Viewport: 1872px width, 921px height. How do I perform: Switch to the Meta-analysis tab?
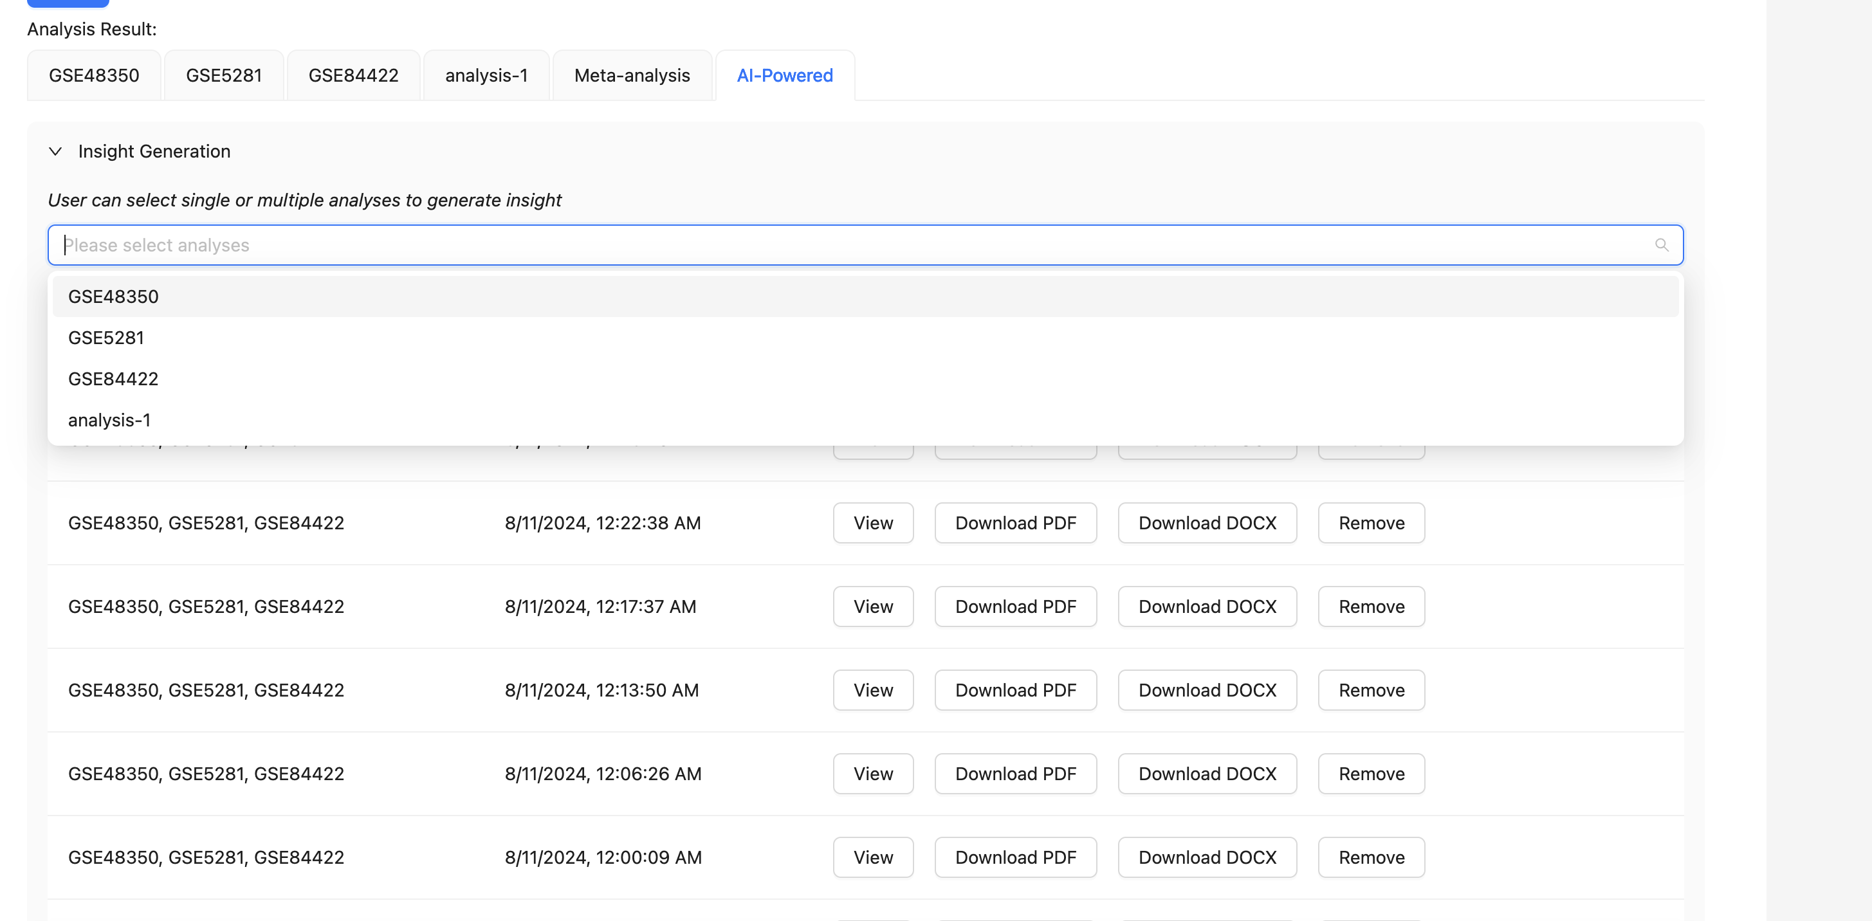tap(632, 75)
